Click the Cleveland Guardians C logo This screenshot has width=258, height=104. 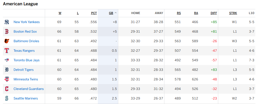pyautogui.click(x=7, y=89)
